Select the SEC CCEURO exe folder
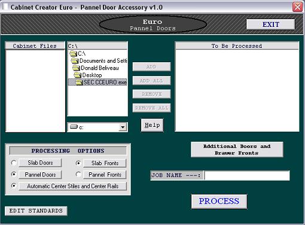 pyautogui.click(x=97, y=82)
